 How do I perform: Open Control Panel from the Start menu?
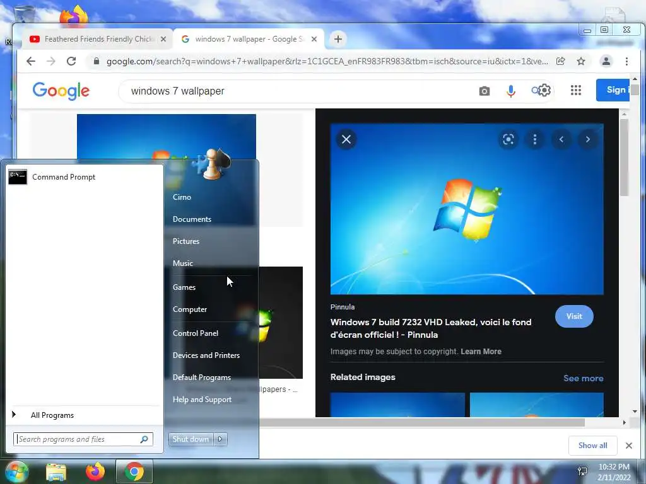point(196,333)
